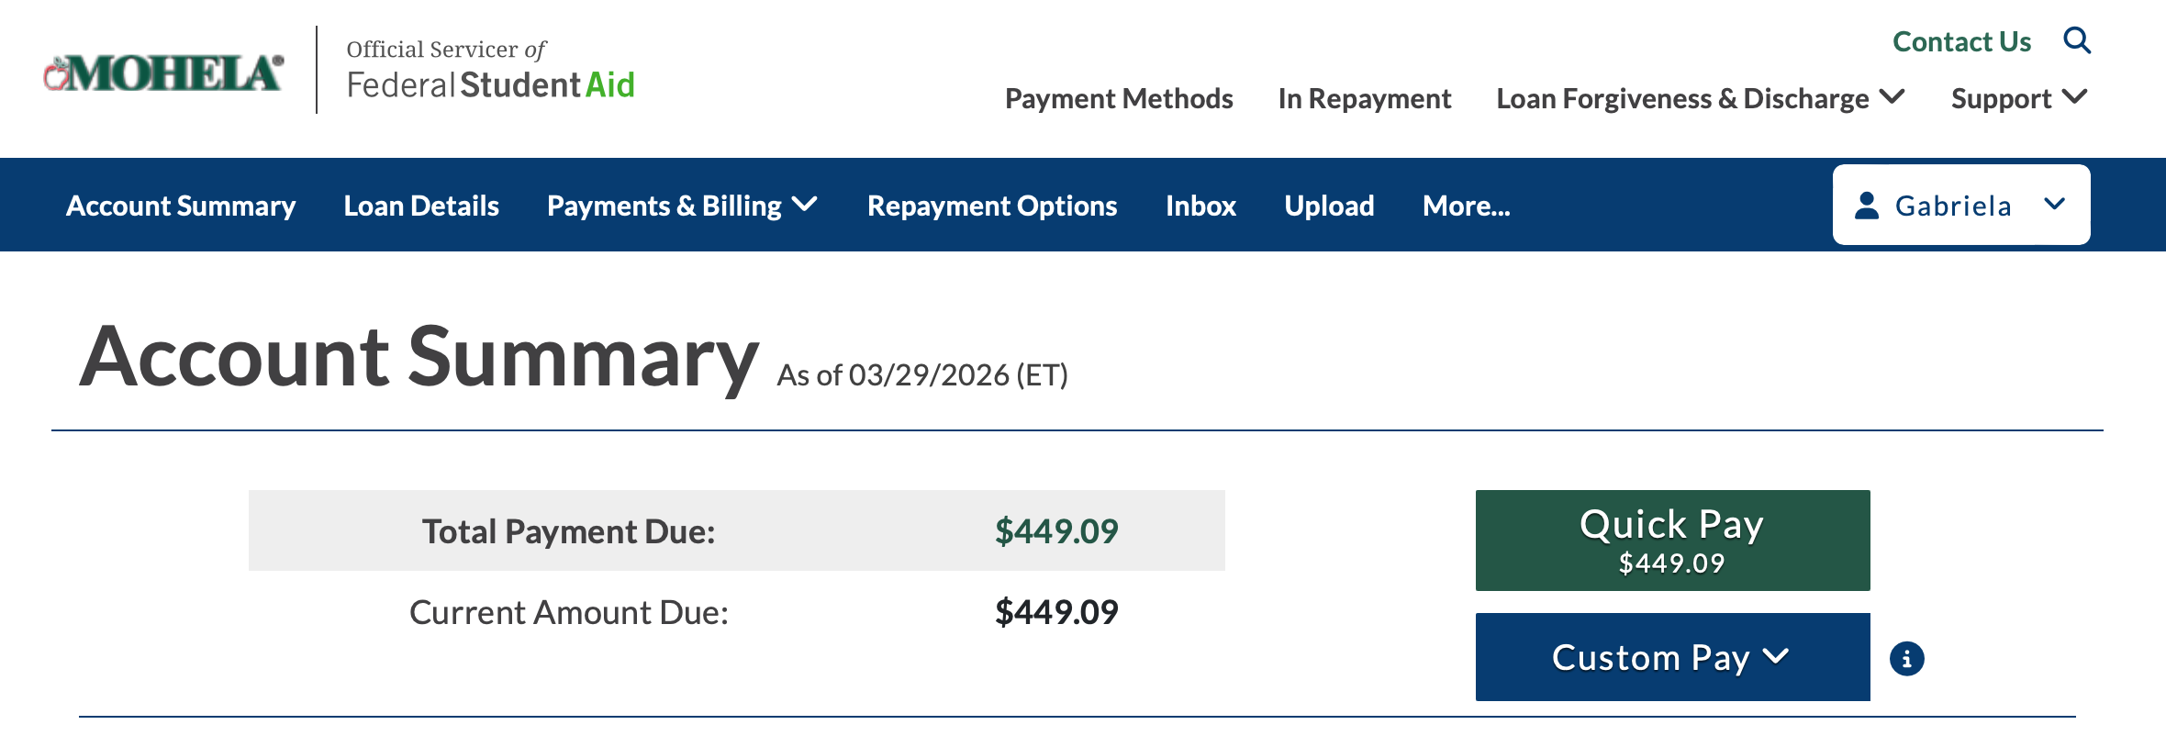This screenshot has width=2166, height=747.
Task: Expand the Support menu
Action: pos(2018,98)
